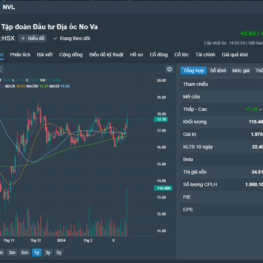The width and height of the screenshot is (263, 263).
Task: Open the chart settings gear icon
Action: [x=169, y=69]
